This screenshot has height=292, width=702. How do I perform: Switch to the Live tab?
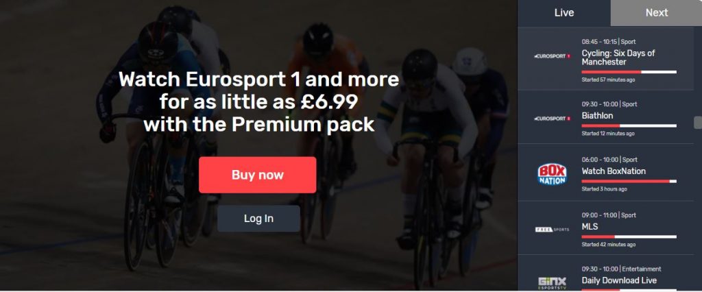click(x=564, y=13)
